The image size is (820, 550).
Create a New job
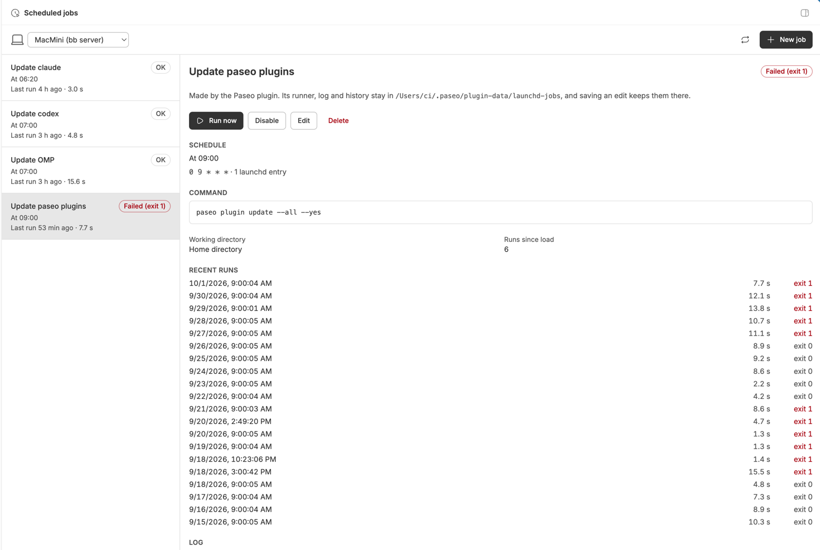785,40
